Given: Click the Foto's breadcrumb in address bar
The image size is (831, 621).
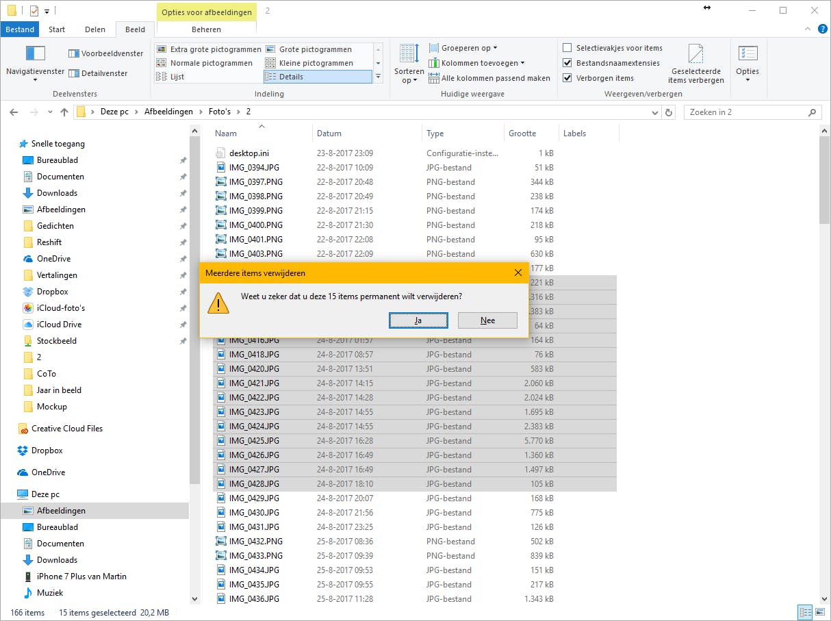Looking at the screenshot, I should tap(220, 112).
